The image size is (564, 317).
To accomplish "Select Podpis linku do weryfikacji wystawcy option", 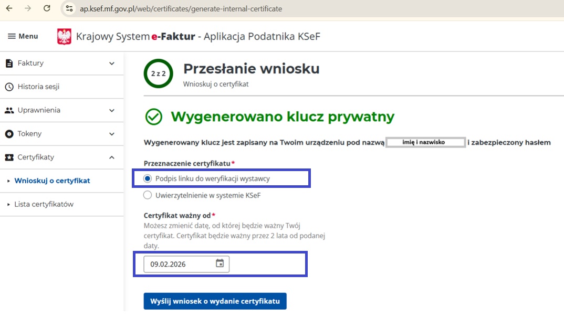I will click(148, 178).
